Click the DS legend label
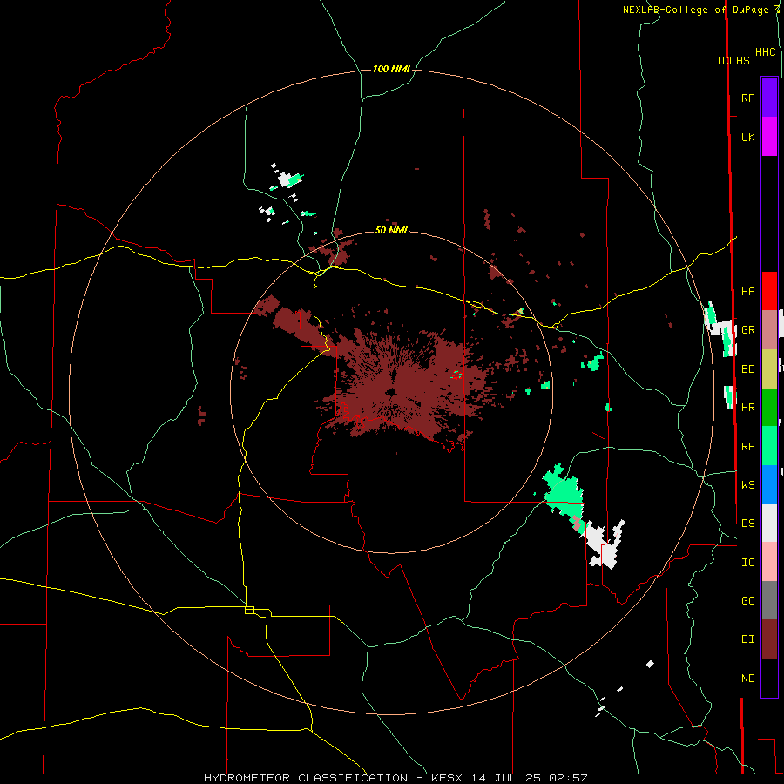Screen dimensions: 784x784 (748, 523)
